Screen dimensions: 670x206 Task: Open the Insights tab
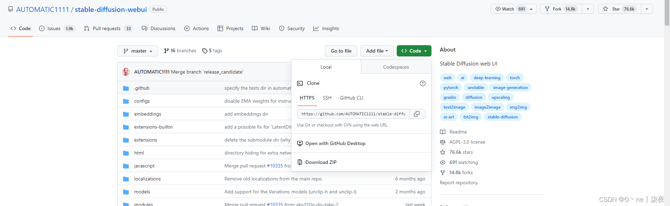(x=326, y=28)
